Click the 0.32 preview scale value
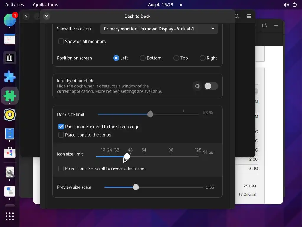The width and height of the screenshot is (302, 227). click(210, 187)
